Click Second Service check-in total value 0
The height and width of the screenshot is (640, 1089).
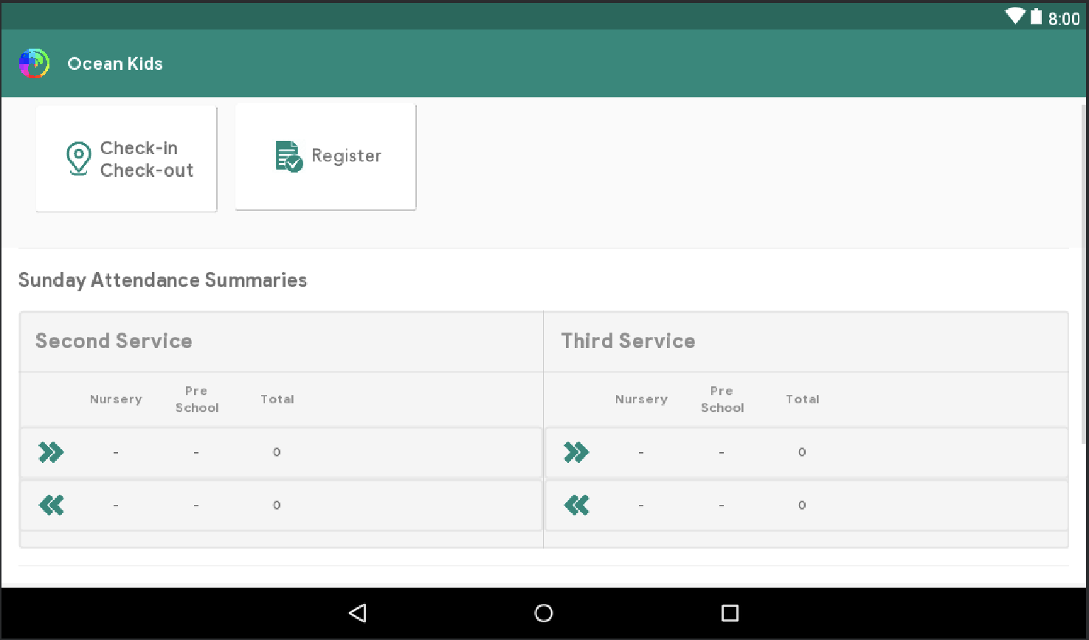[277, 452]
